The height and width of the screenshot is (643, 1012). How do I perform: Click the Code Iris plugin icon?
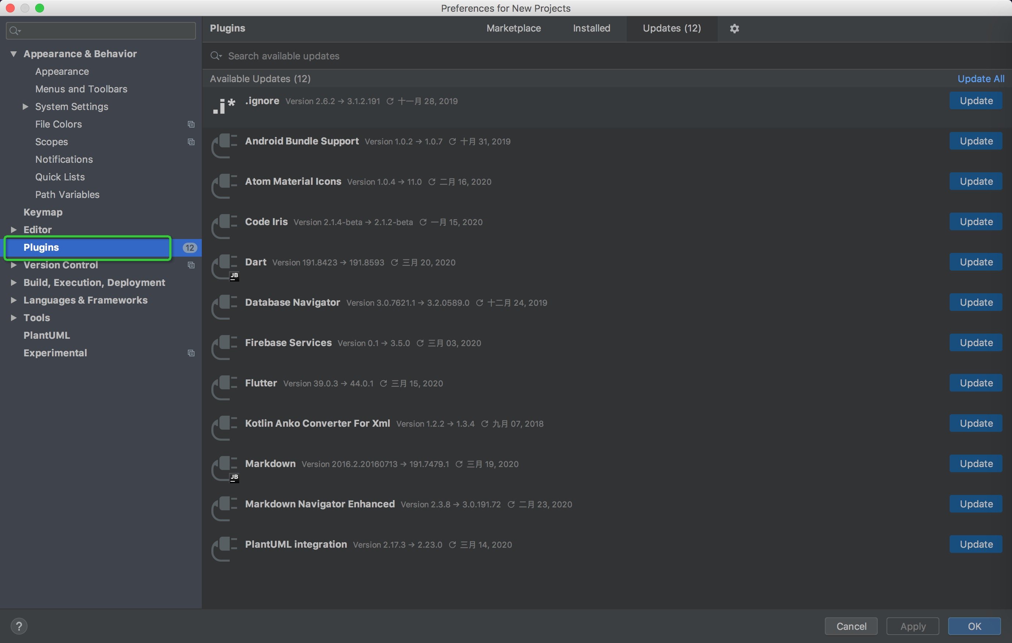point(225,227)
